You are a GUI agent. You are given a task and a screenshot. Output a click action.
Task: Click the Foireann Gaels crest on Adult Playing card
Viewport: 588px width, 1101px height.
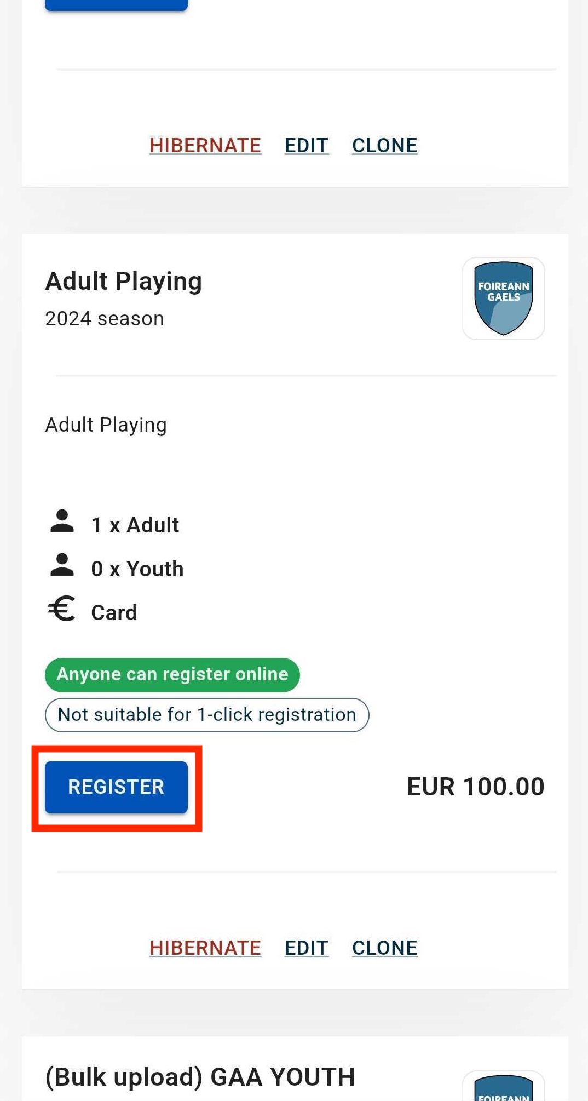point(504,299)
